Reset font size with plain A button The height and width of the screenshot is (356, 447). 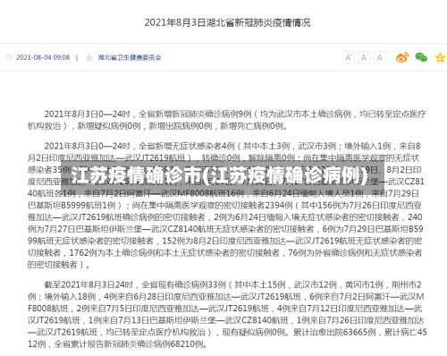pyautogui.click(x=380, y=57)
